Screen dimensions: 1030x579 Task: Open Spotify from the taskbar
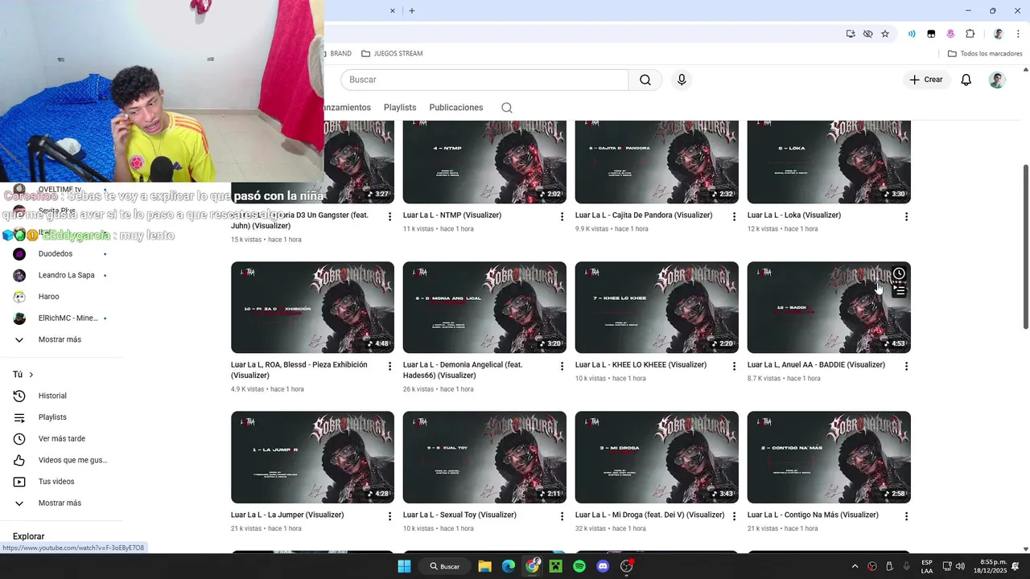[x=579, y=566]
